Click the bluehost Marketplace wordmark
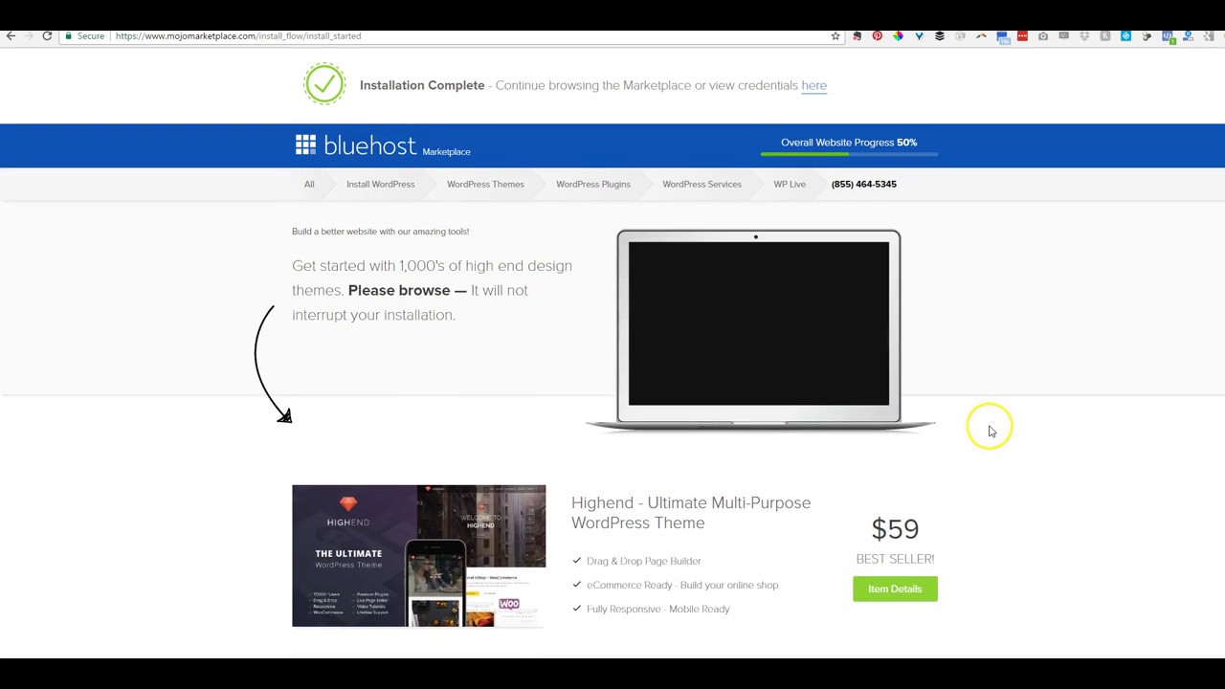 pos(397,145)
